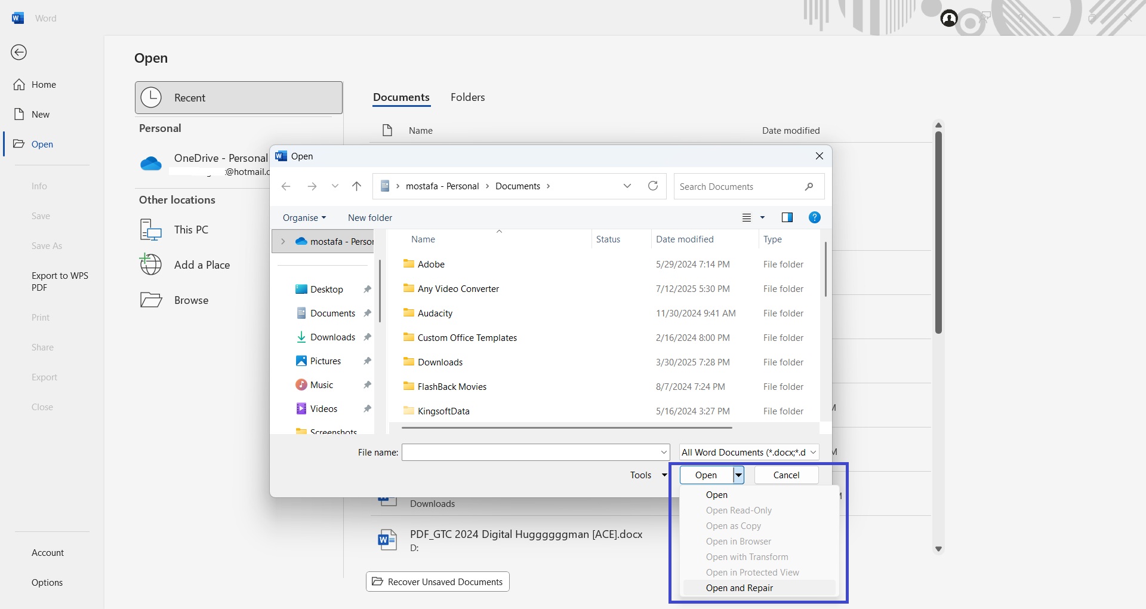The height and width of the screenshot is (609, 1146).
Task: Click the OneDrive cloud icon
Action: pyautogui.click(x=151, y=164)
